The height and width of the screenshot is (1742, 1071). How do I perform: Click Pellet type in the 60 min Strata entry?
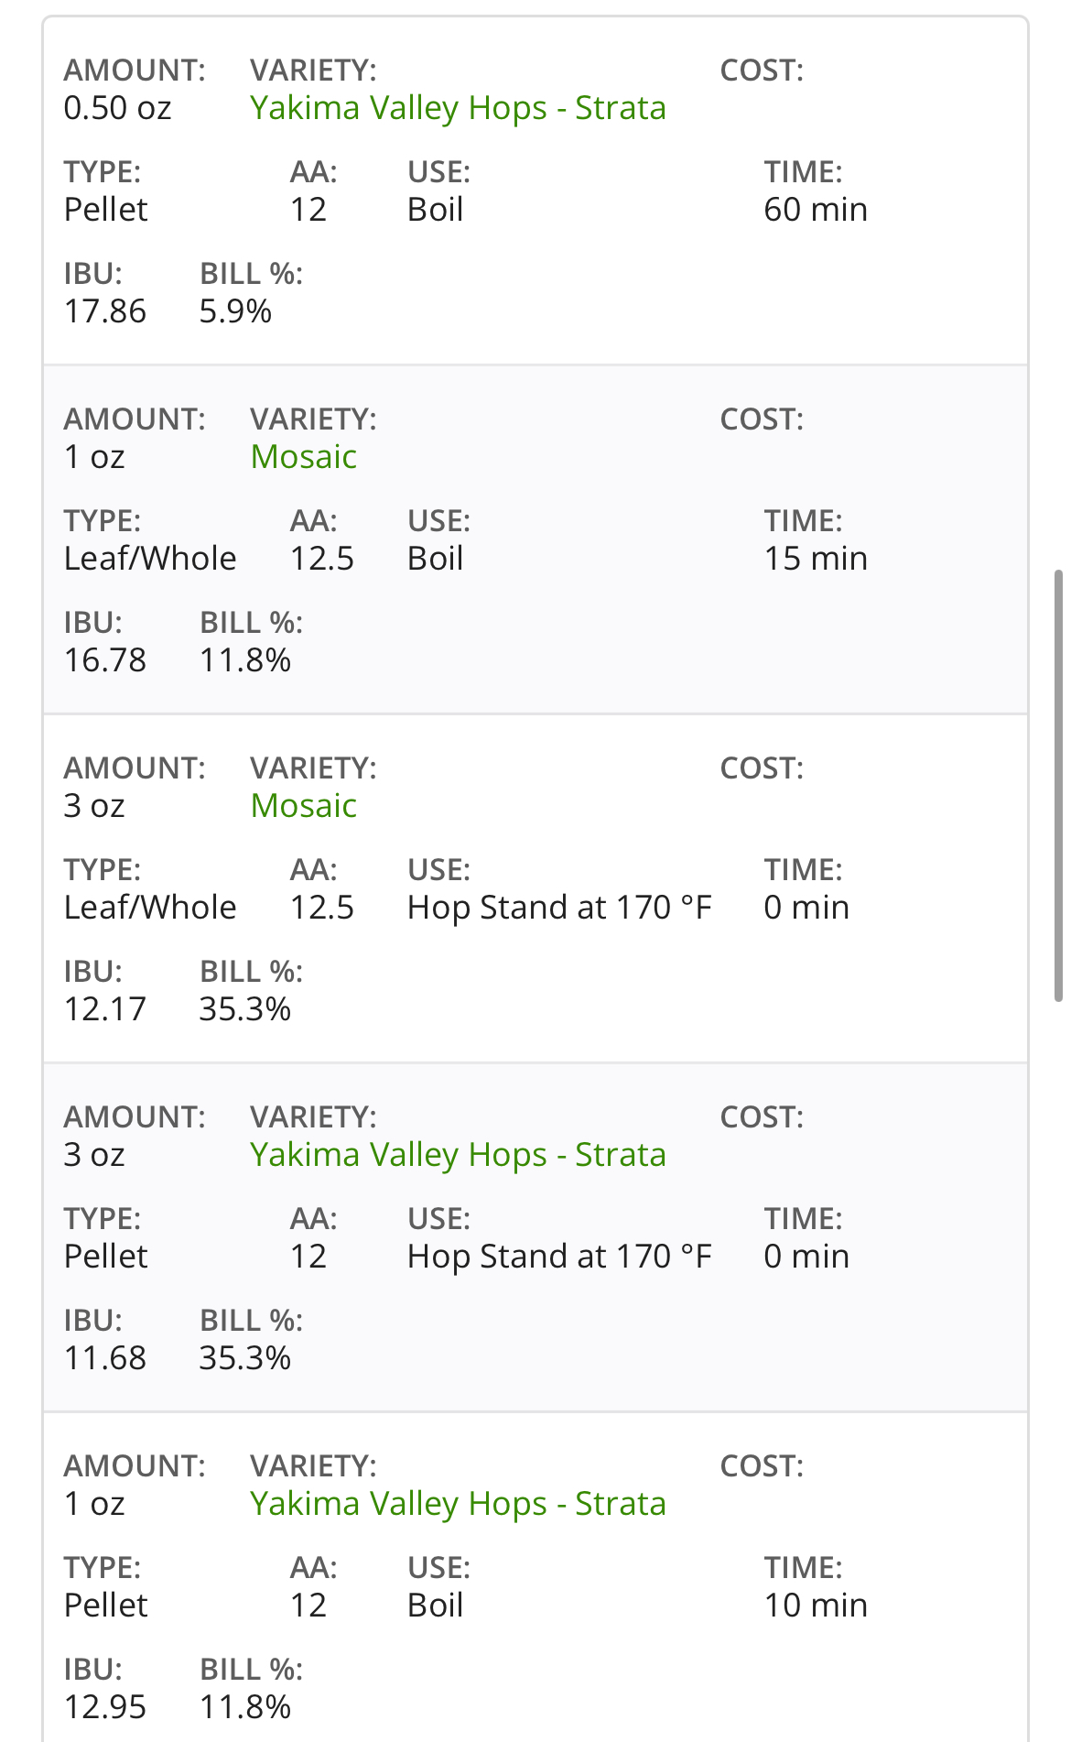coord(105,210)
